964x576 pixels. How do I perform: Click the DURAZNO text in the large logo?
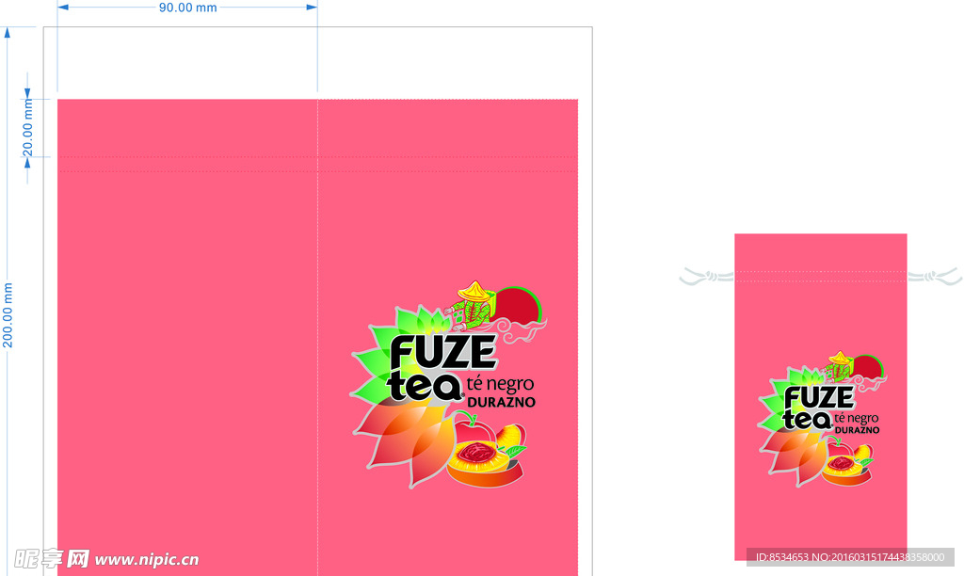(x=501, y=403)
